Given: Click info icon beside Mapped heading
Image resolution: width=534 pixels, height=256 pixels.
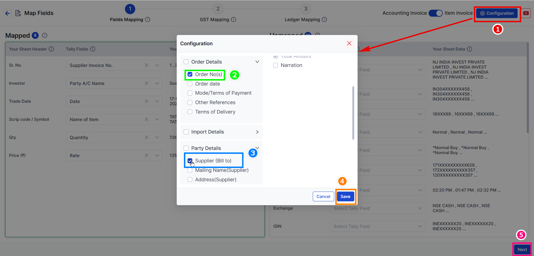Looking at the screenshot, I should tap(45, 35).
